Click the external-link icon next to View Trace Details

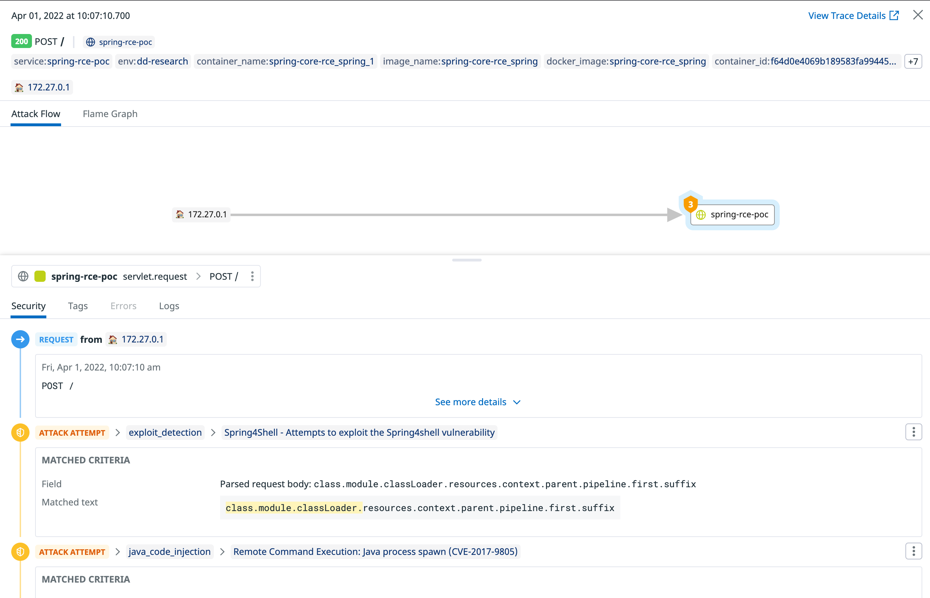tap(894, 15)
